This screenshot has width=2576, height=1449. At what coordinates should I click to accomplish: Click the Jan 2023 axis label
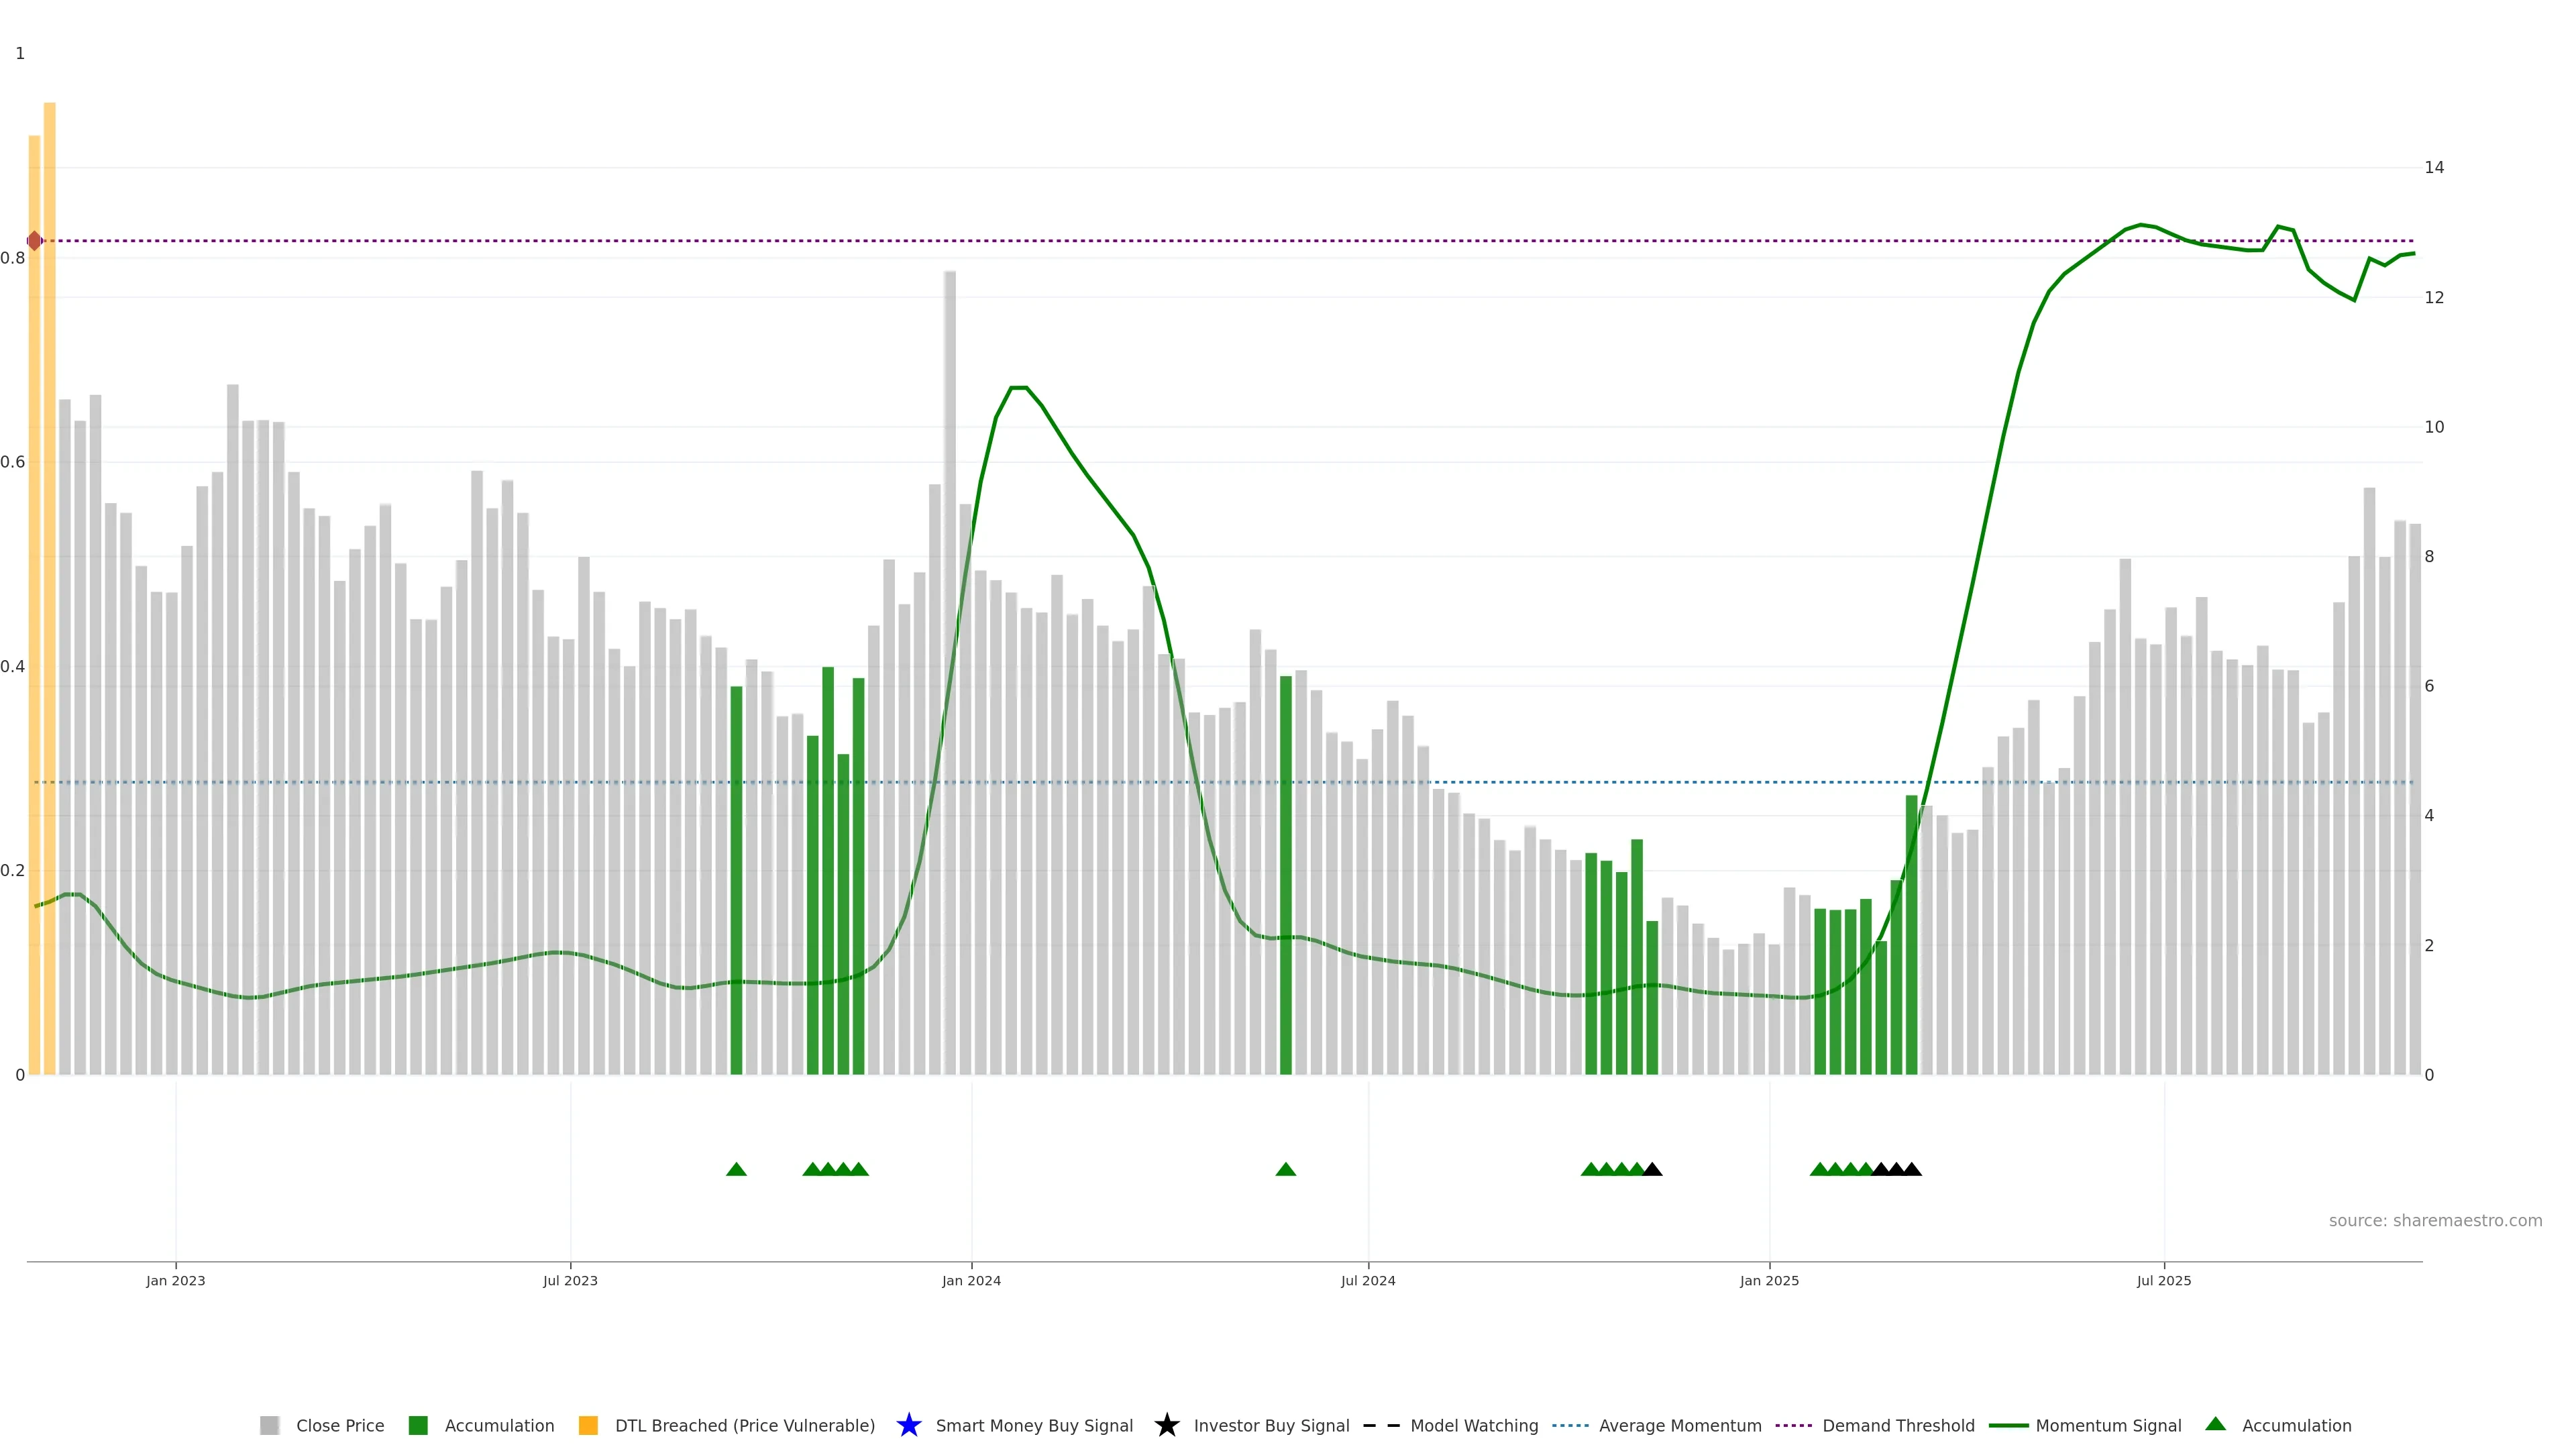[x=176, y=1280]
